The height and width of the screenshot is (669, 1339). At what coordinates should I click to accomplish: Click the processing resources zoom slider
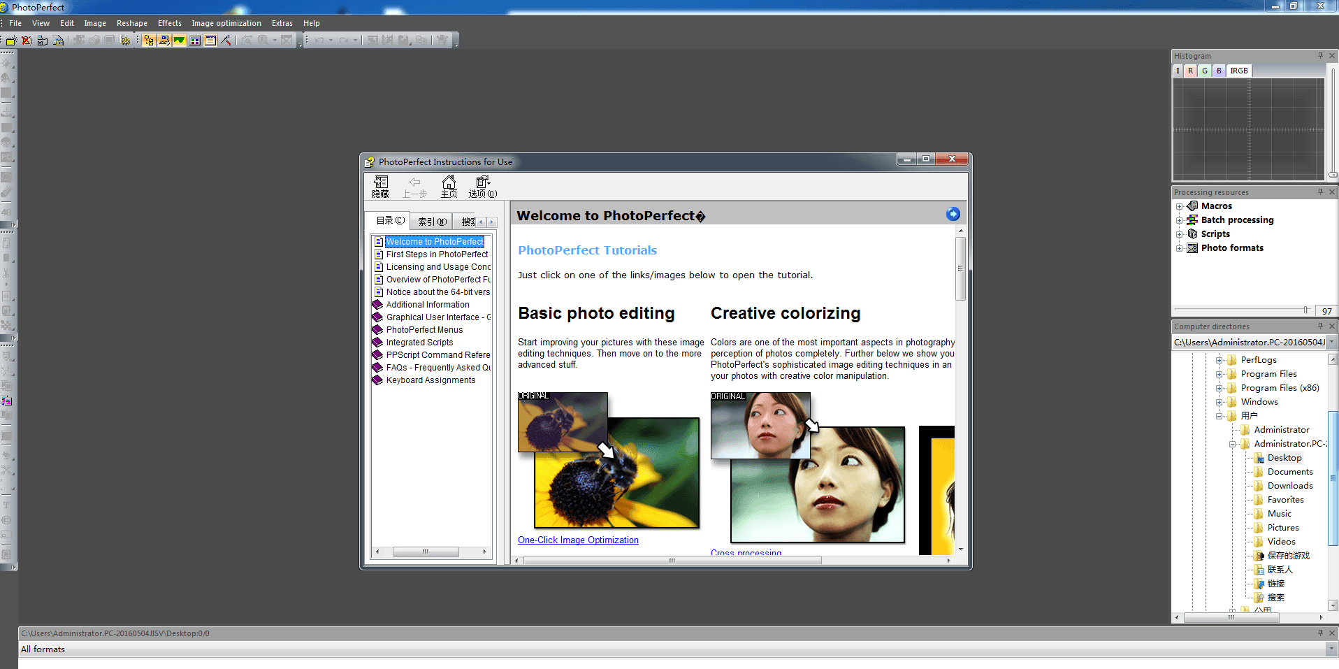[1305, 310]
